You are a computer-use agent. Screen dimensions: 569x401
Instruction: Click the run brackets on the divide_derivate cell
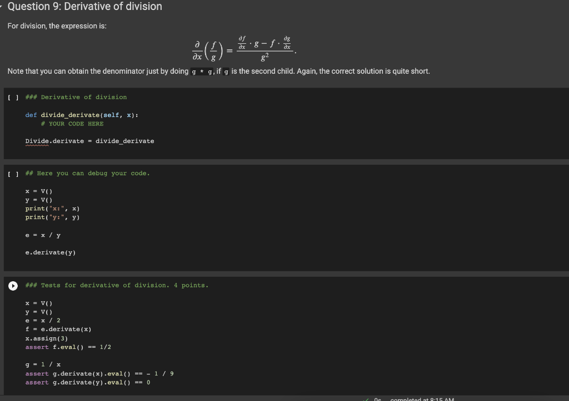coord(11,97)
